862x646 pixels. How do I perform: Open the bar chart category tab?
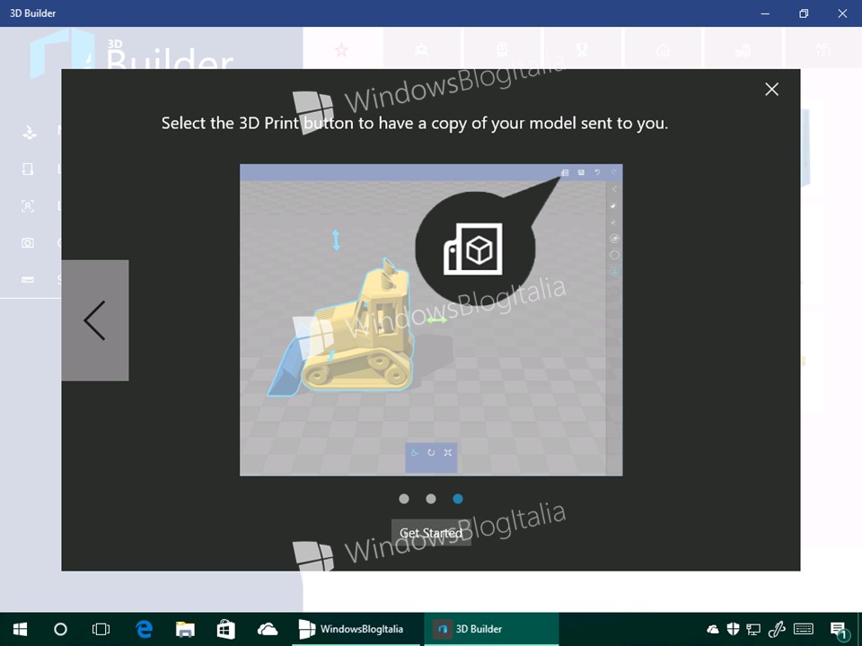pyautogui.click(x=743, y=50)
